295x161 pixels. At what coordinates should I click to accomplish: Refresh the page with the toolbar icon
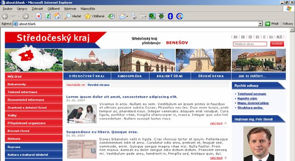(48, 17)
